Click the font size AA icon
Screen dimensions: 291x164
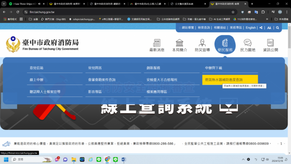(x=269, y=28)
